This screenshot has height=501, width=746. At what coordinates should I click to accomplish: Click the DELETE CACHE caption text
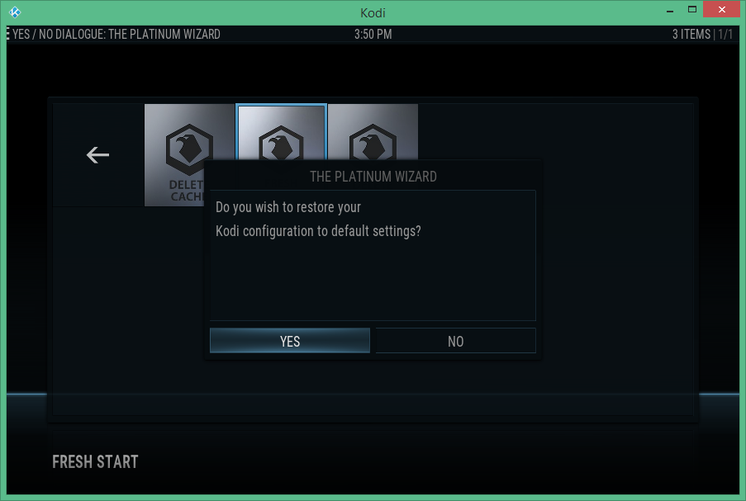click(x=186, y=191)
